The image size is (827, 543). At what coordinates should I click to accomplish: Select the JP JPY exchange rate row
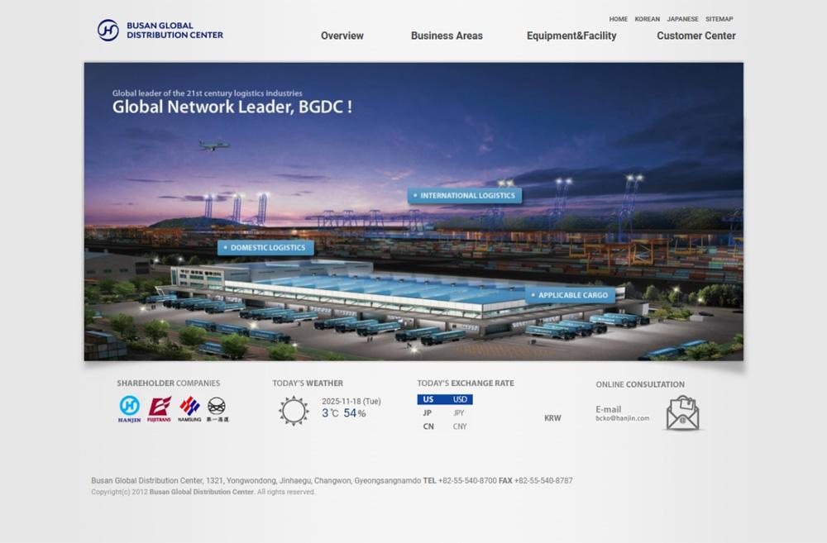pos(445,412)
